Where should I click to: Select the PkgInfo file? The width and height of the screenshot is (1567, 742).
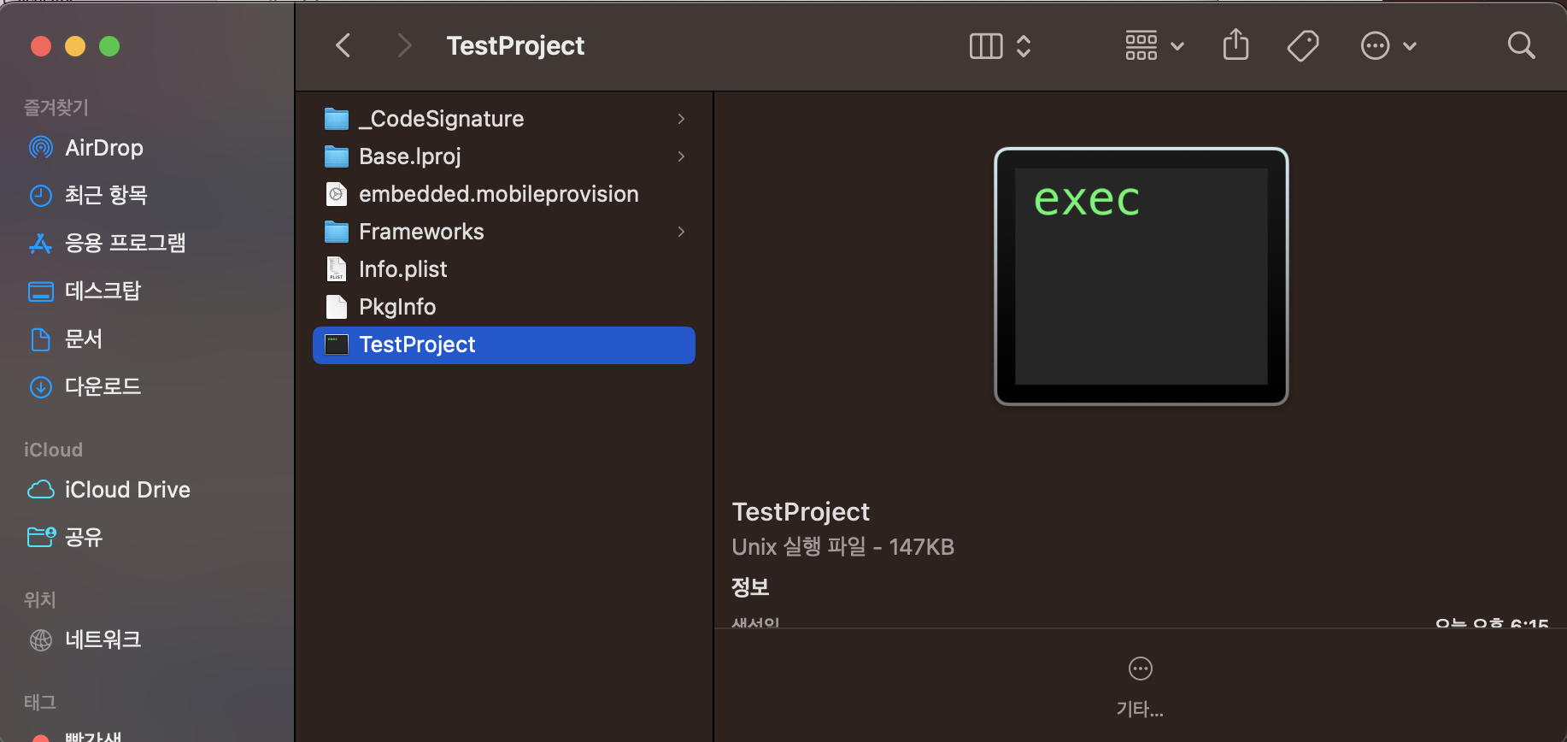(x=396, y=307)
